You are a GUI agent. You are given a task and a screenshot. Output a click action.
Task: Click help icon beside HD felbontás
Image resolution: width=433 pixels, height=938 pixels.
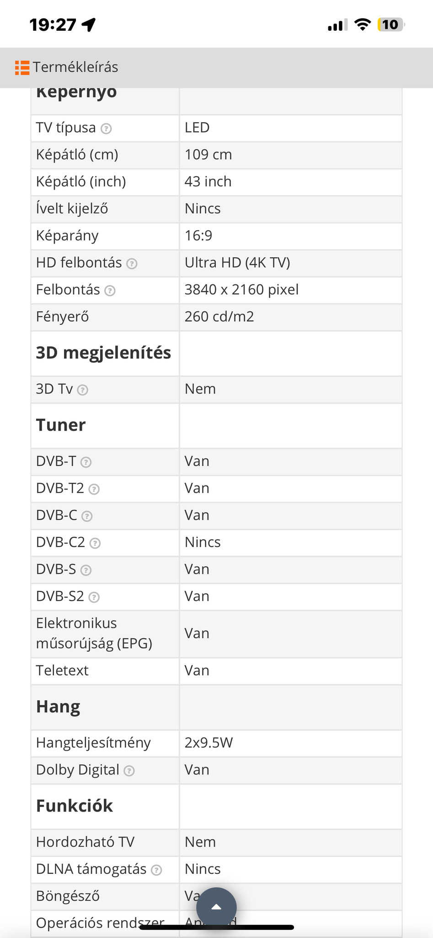pyautogui.click(x=132, y=264)
